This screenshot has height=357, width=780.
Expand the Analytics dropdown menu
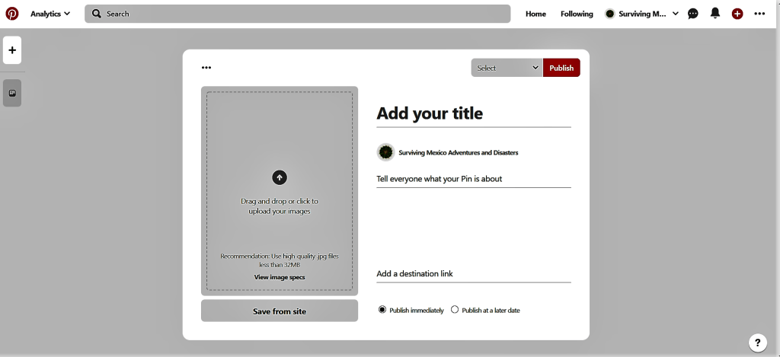[x=50, y=14]
